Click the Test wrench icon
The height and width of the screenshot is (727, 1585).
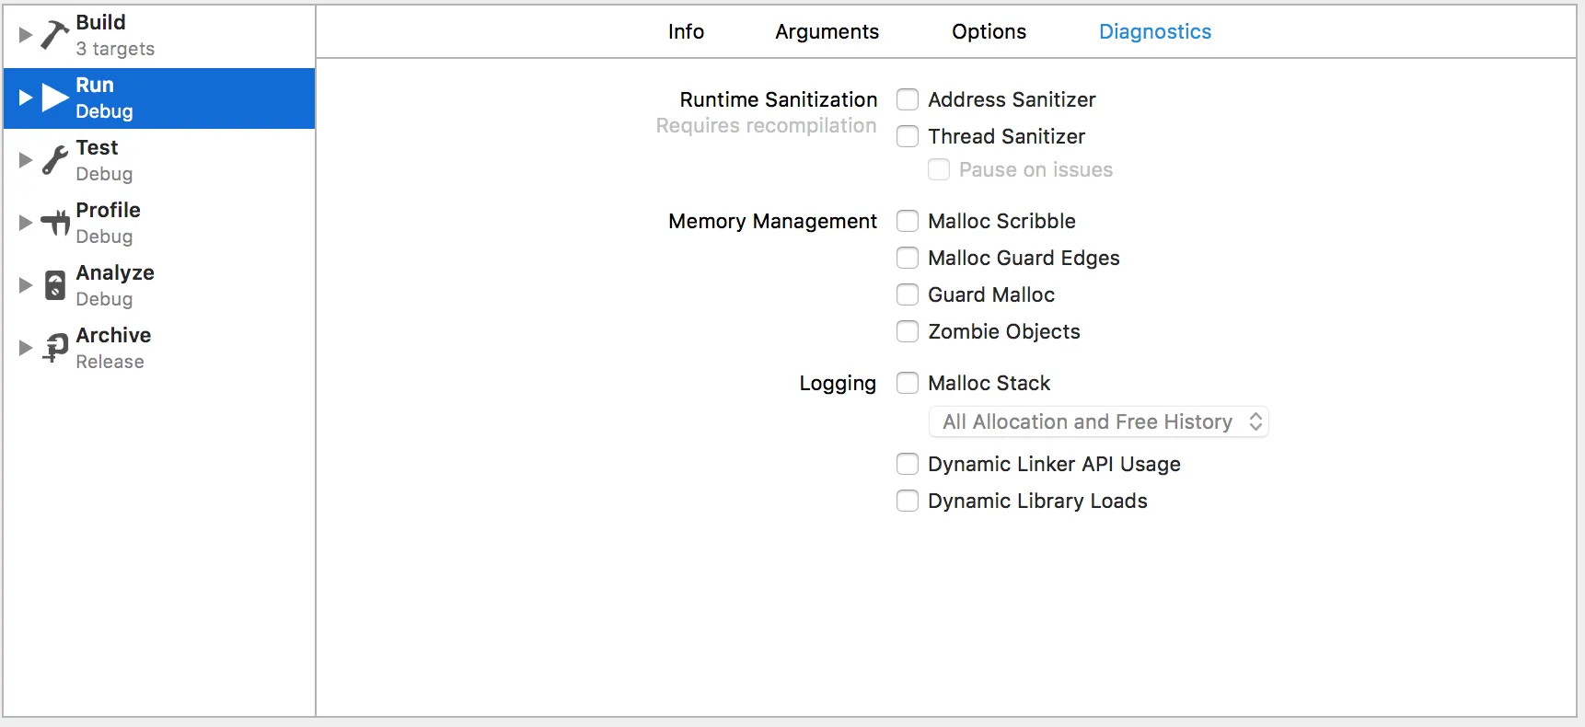[55, 160]
